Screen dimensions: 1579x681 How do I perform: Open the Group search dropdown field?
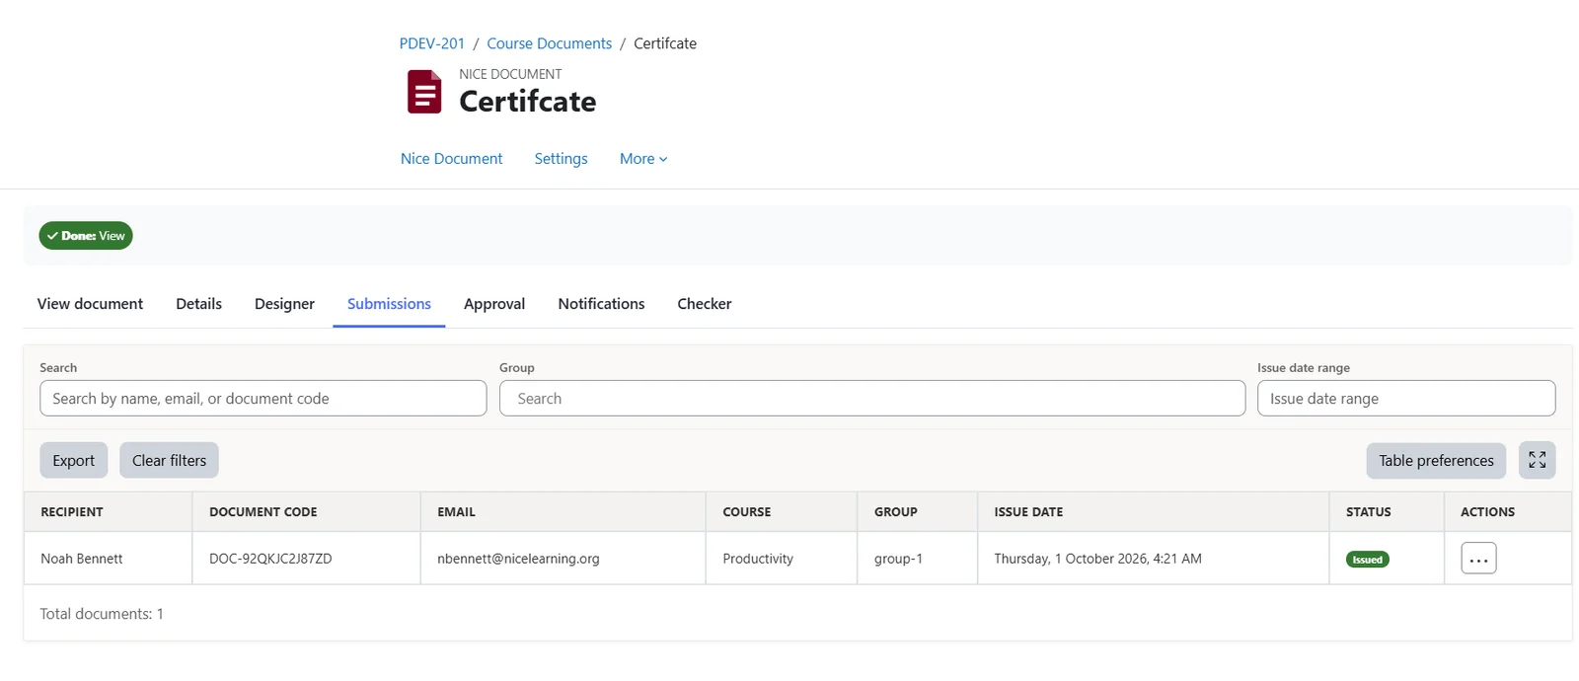click(x=872, y=399)
